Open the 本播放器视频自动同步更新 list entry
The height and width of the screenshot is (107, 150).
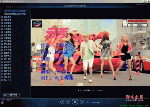click(15, 14)
